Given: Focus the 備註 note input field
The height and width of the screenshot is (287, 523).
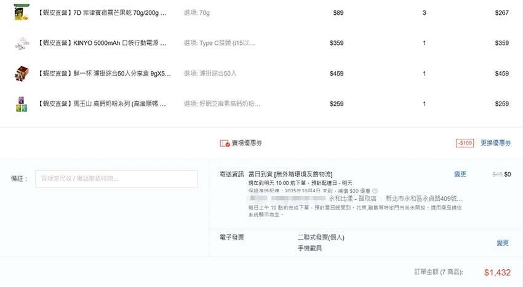Looking at the screenshot, I should (x=116, y=179).
